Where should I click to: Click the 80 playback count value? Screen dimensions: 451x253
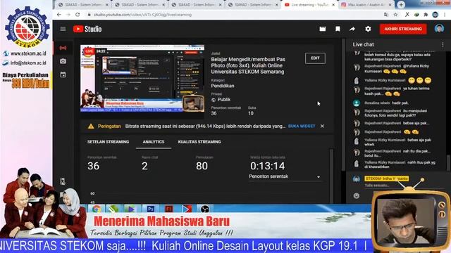[x=202, y=166]
